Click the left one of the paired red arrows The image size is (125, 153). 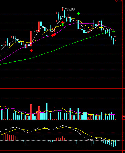(x=53, y=35)
